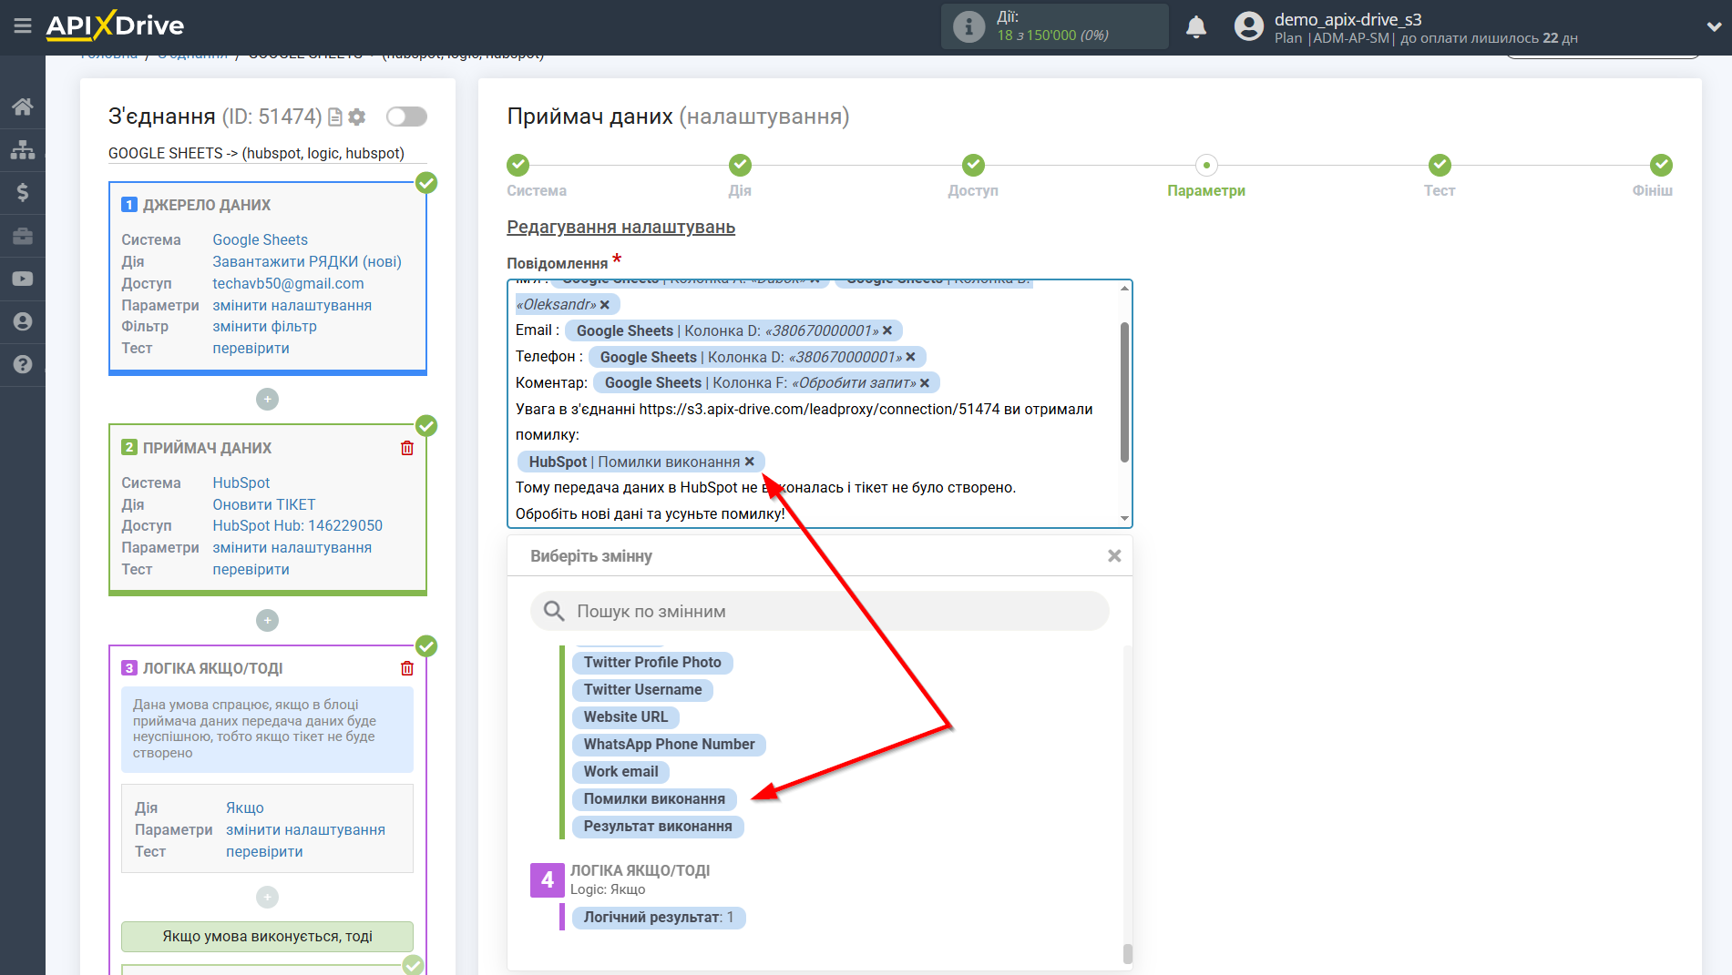The width and height of the screenshot is (1732, 975).
Task: Click the connection copy document icon
Action: coord(335,117)
